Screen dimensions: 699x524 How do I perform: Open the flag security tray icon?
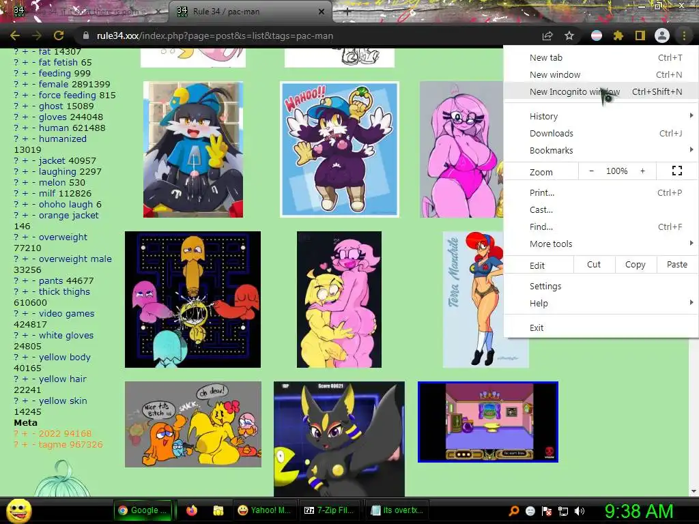[547, 511]
